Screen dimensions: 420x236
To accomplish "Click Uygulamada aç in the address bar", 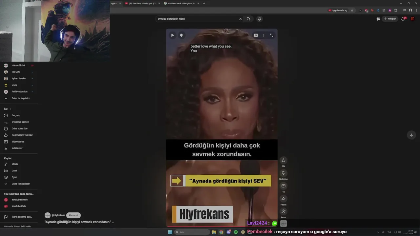I will click(x=338, y=10).
